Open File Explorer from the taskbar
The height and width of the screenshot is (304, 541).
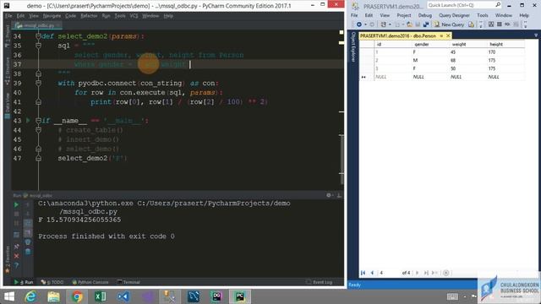[54, 296]
